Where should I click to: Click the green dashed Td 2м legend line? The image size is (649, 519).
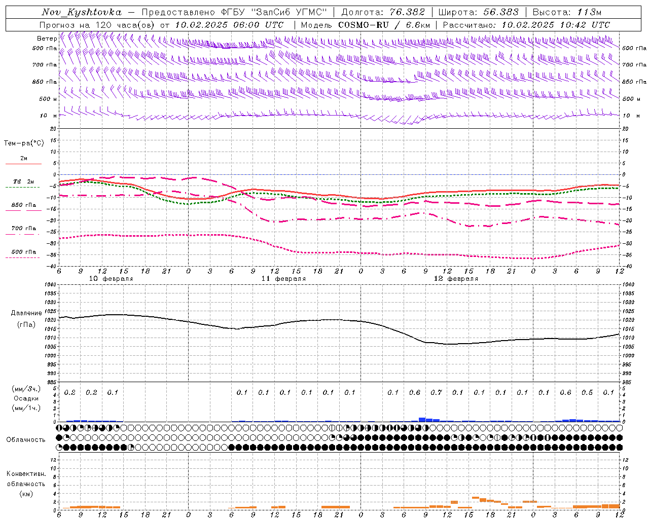[22, 188]
